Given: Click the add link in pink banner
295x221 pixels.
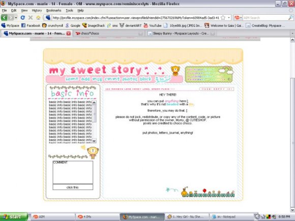Looking at the screenshot, I should 85,79.
